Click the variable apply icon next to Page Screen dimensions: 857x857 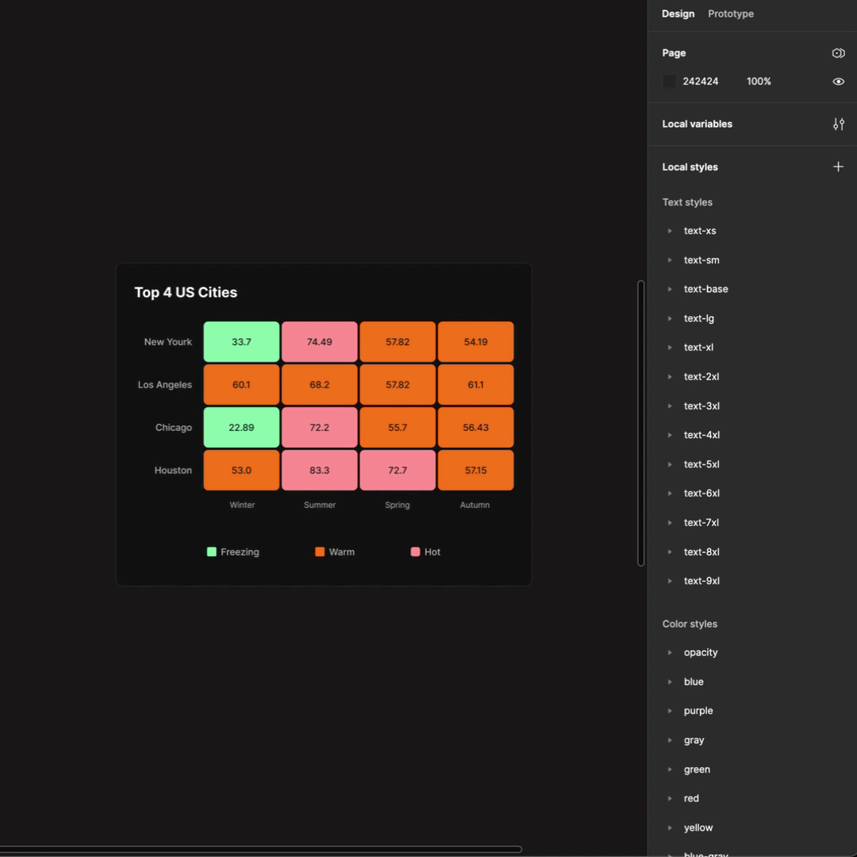pyautogui.click(x=839, y=52)
